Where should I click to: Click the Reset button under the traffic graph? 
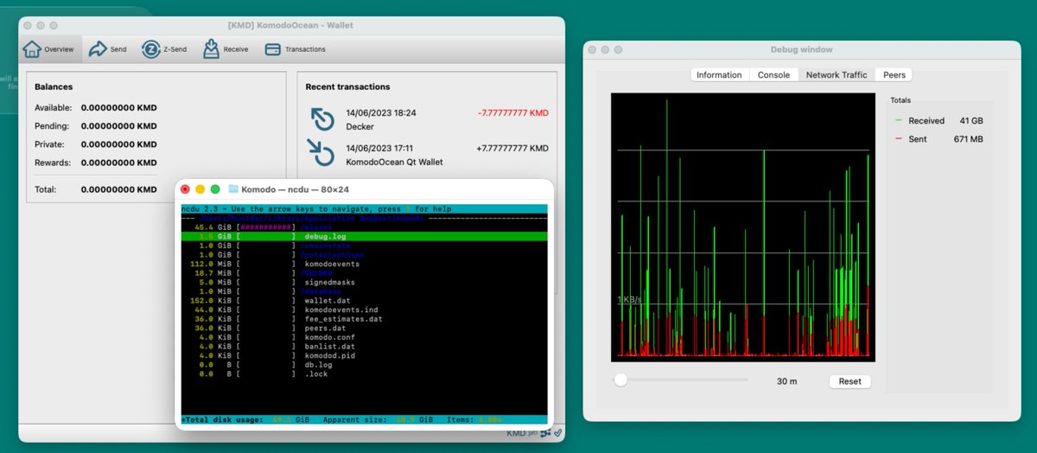pos(849,381)
